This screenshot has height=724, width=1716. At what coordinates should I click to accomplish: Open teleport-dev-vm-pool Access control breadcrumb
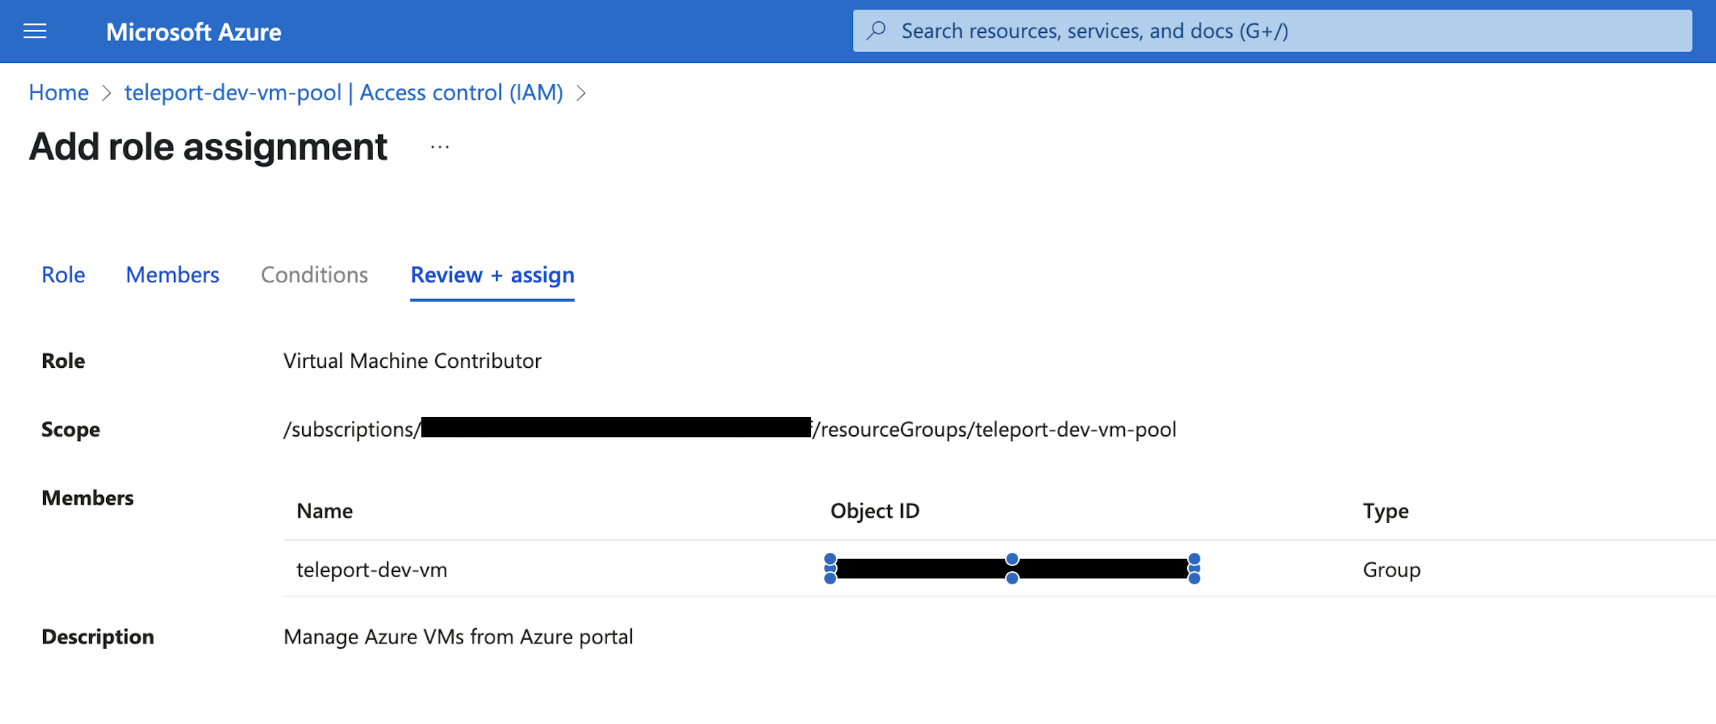coord(343,93)
